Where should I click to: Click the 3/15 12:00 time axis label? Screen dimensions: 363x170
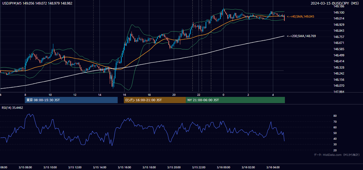tap(75, 167)
